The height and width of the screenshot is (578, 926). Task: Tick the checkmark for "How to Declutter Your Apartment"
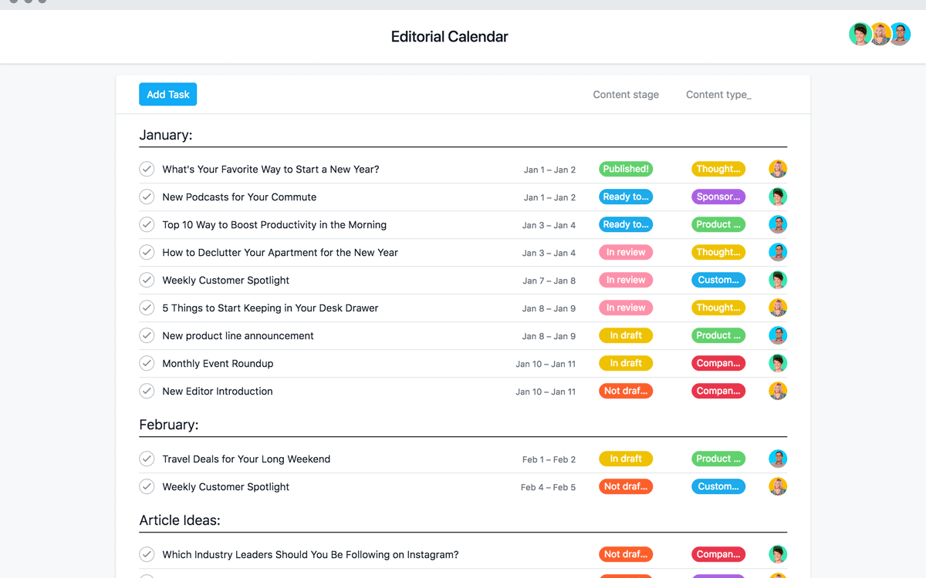(x=147, y=252)
